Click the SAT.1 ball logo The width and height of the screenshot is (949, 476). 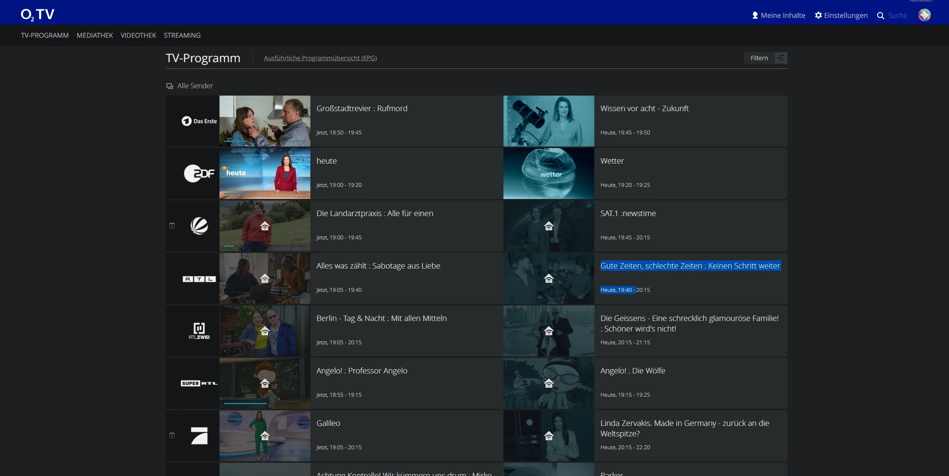(x=199, y=226)
